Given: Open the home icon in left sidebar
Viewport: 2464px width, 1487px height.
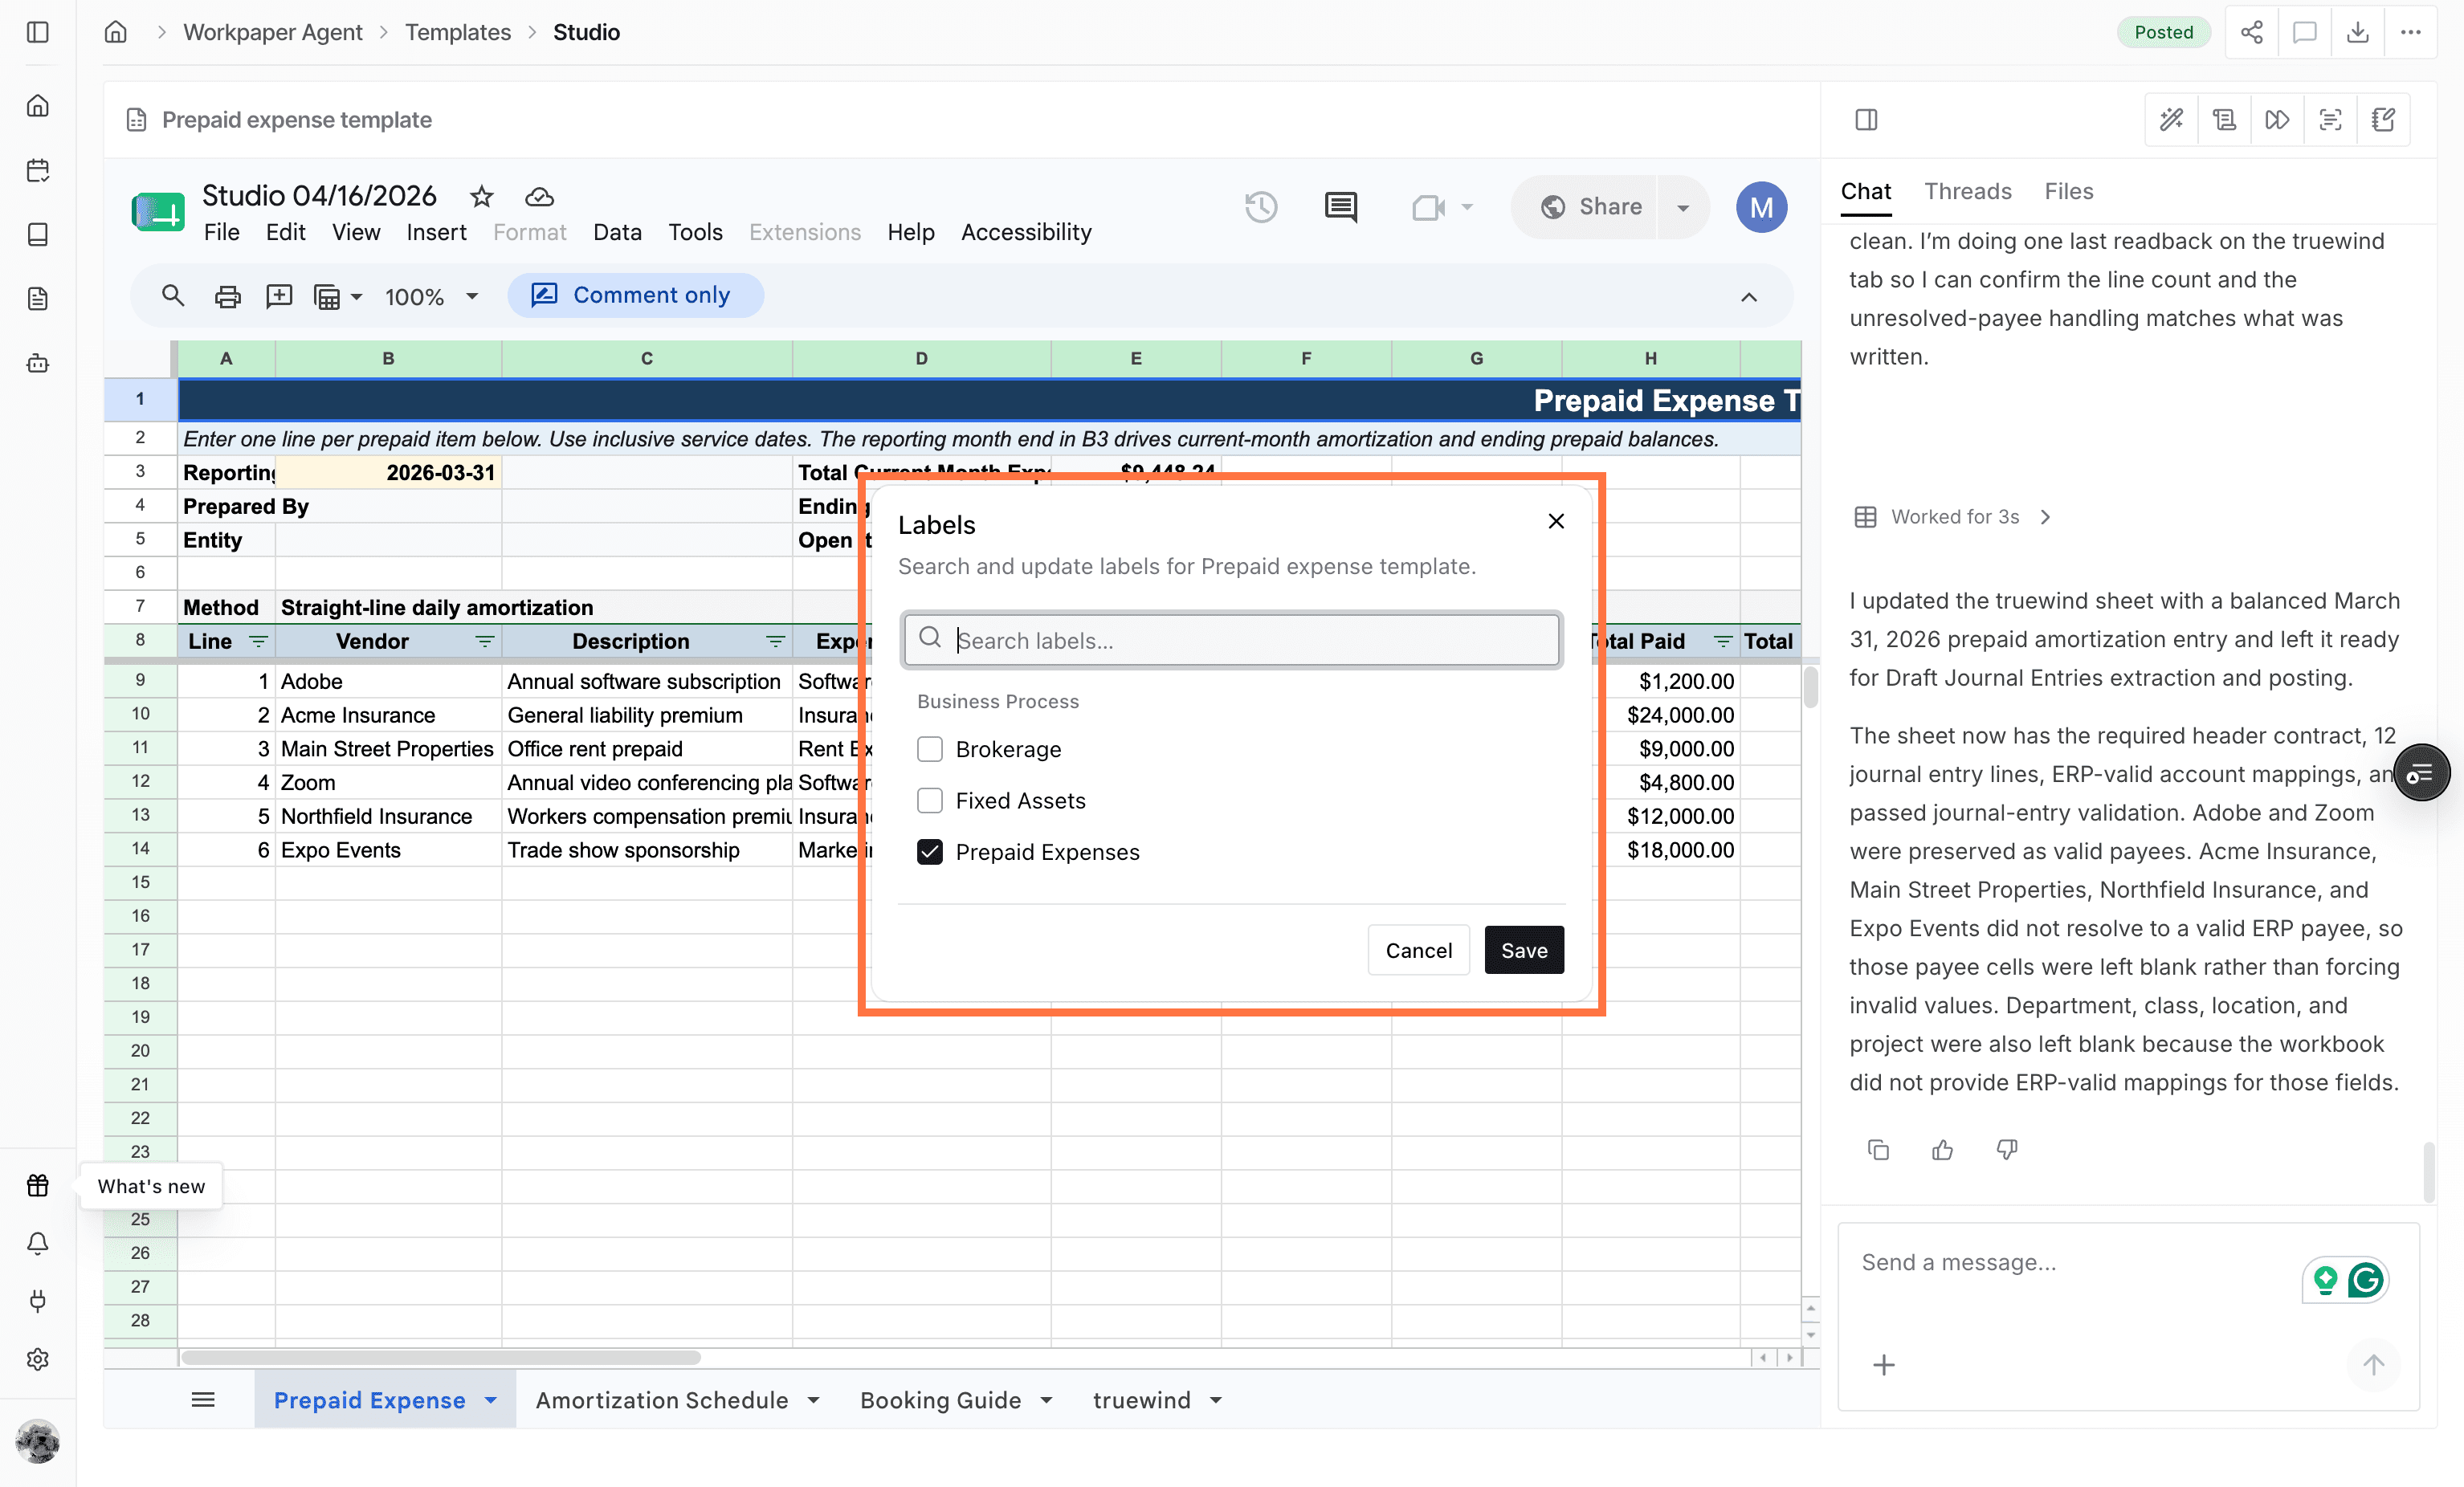Looking at the screenshot, I should pos(38,106).
